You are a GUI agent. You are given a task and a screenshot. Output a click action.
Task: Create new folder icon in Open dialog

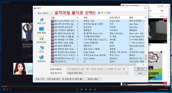[x=105, y=13]
